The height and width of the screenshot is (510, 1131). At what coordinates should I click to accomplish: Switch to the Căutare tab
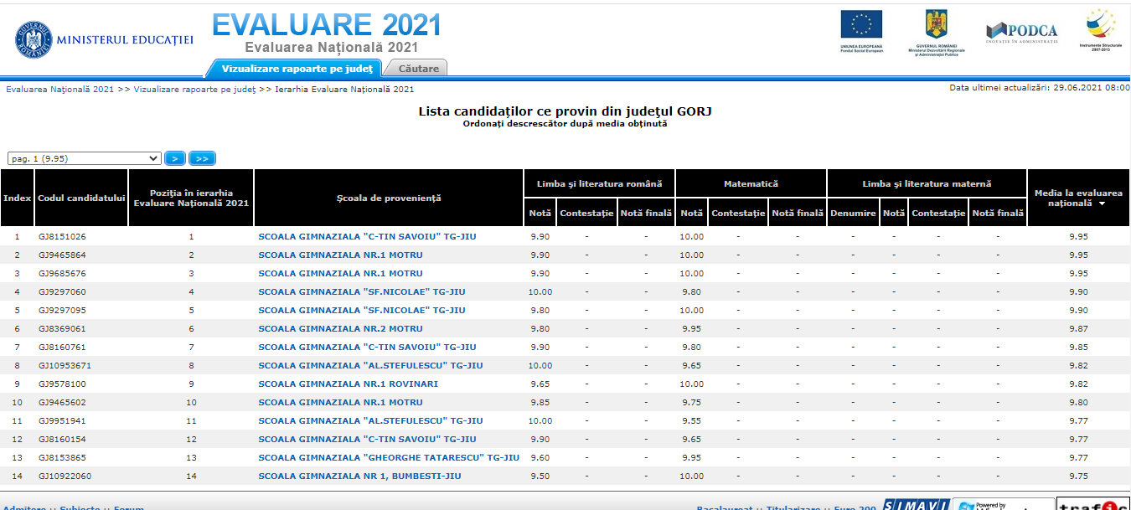(418, 69)
